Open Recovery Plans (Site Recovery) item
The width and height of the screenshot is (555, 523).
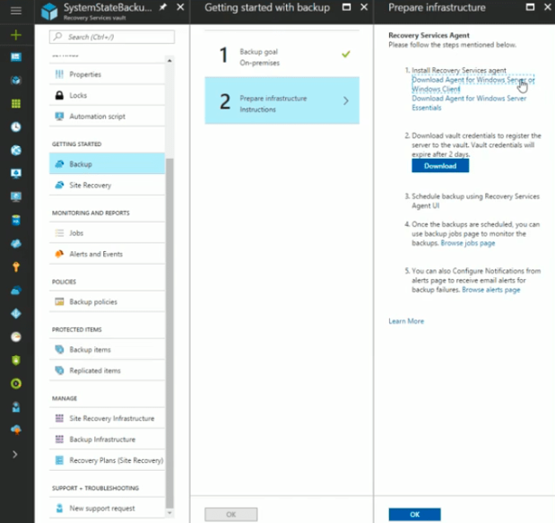tap(107, 459)
